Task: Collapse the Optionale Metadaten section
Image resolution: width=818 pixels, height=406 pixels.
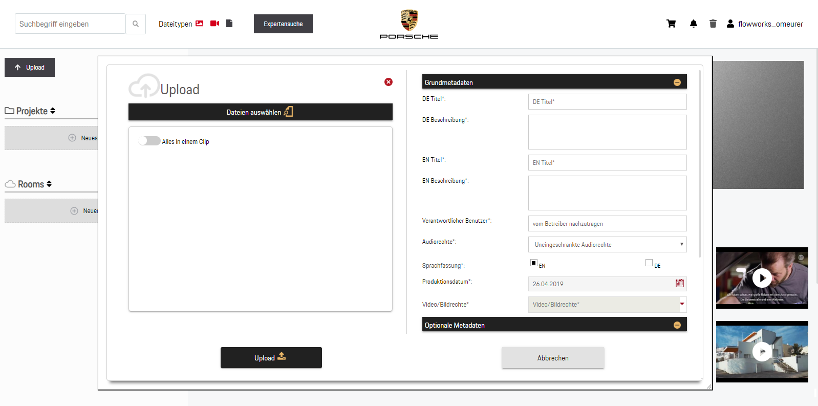Action: click(677, 325)
